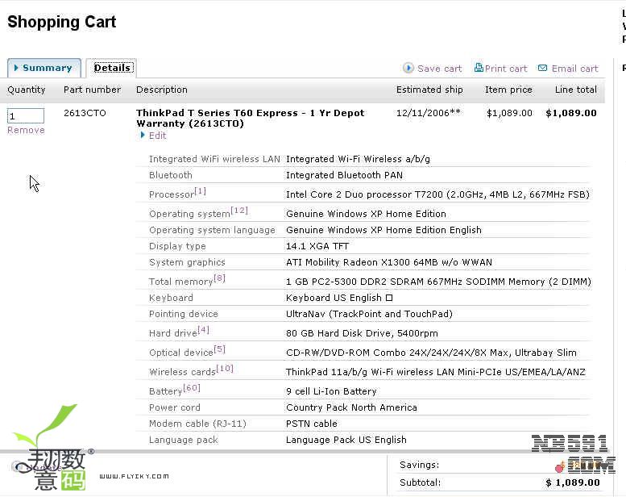Select '14.1 XGA TFT' display value
The image size is (626, 497).
(317, 246)
